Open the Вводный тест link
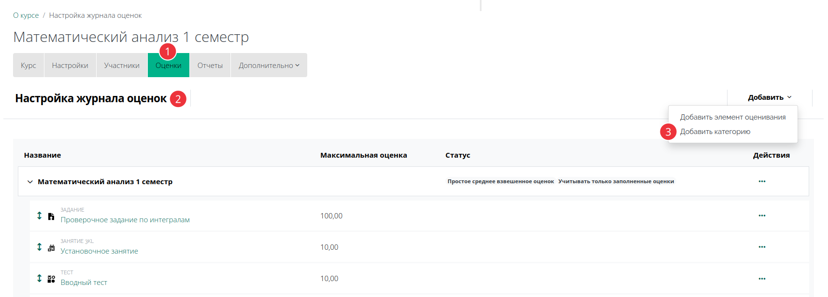 [84, 283]
